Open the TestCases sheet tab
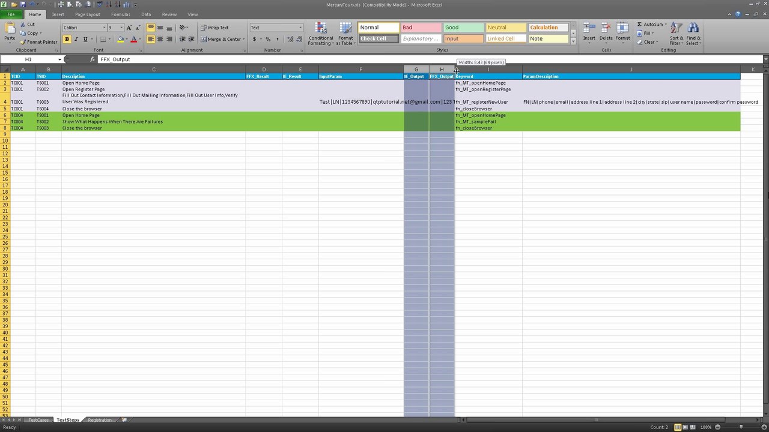 pos(38,420)
